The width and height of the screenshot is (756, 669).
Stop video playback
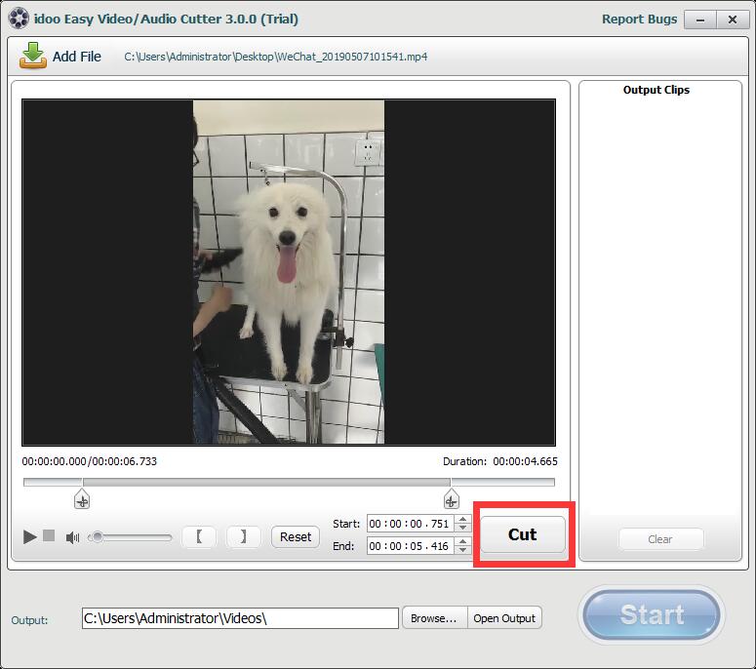[49, 535]
